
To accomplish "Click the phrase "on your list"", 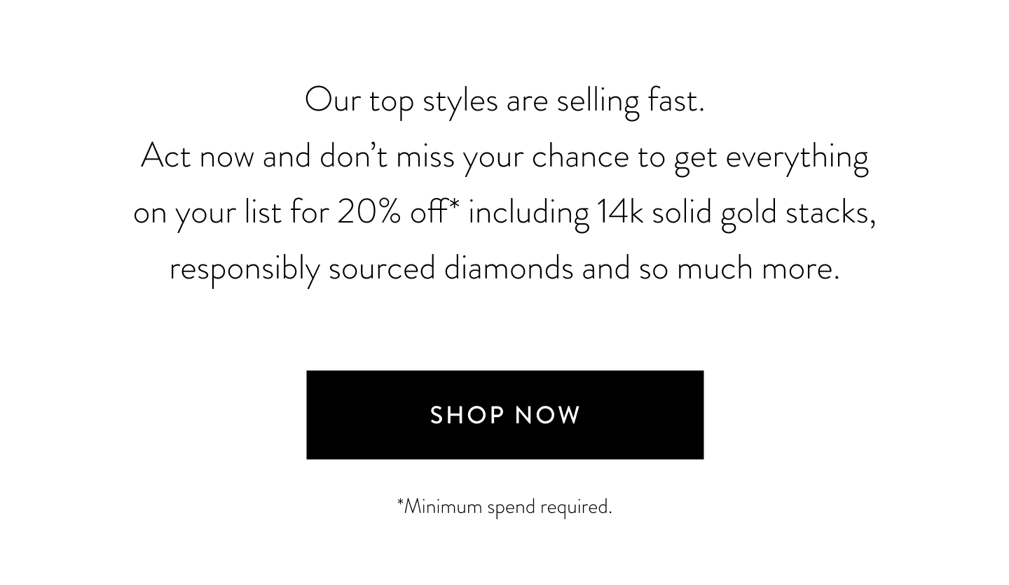I will click(207, 213).
